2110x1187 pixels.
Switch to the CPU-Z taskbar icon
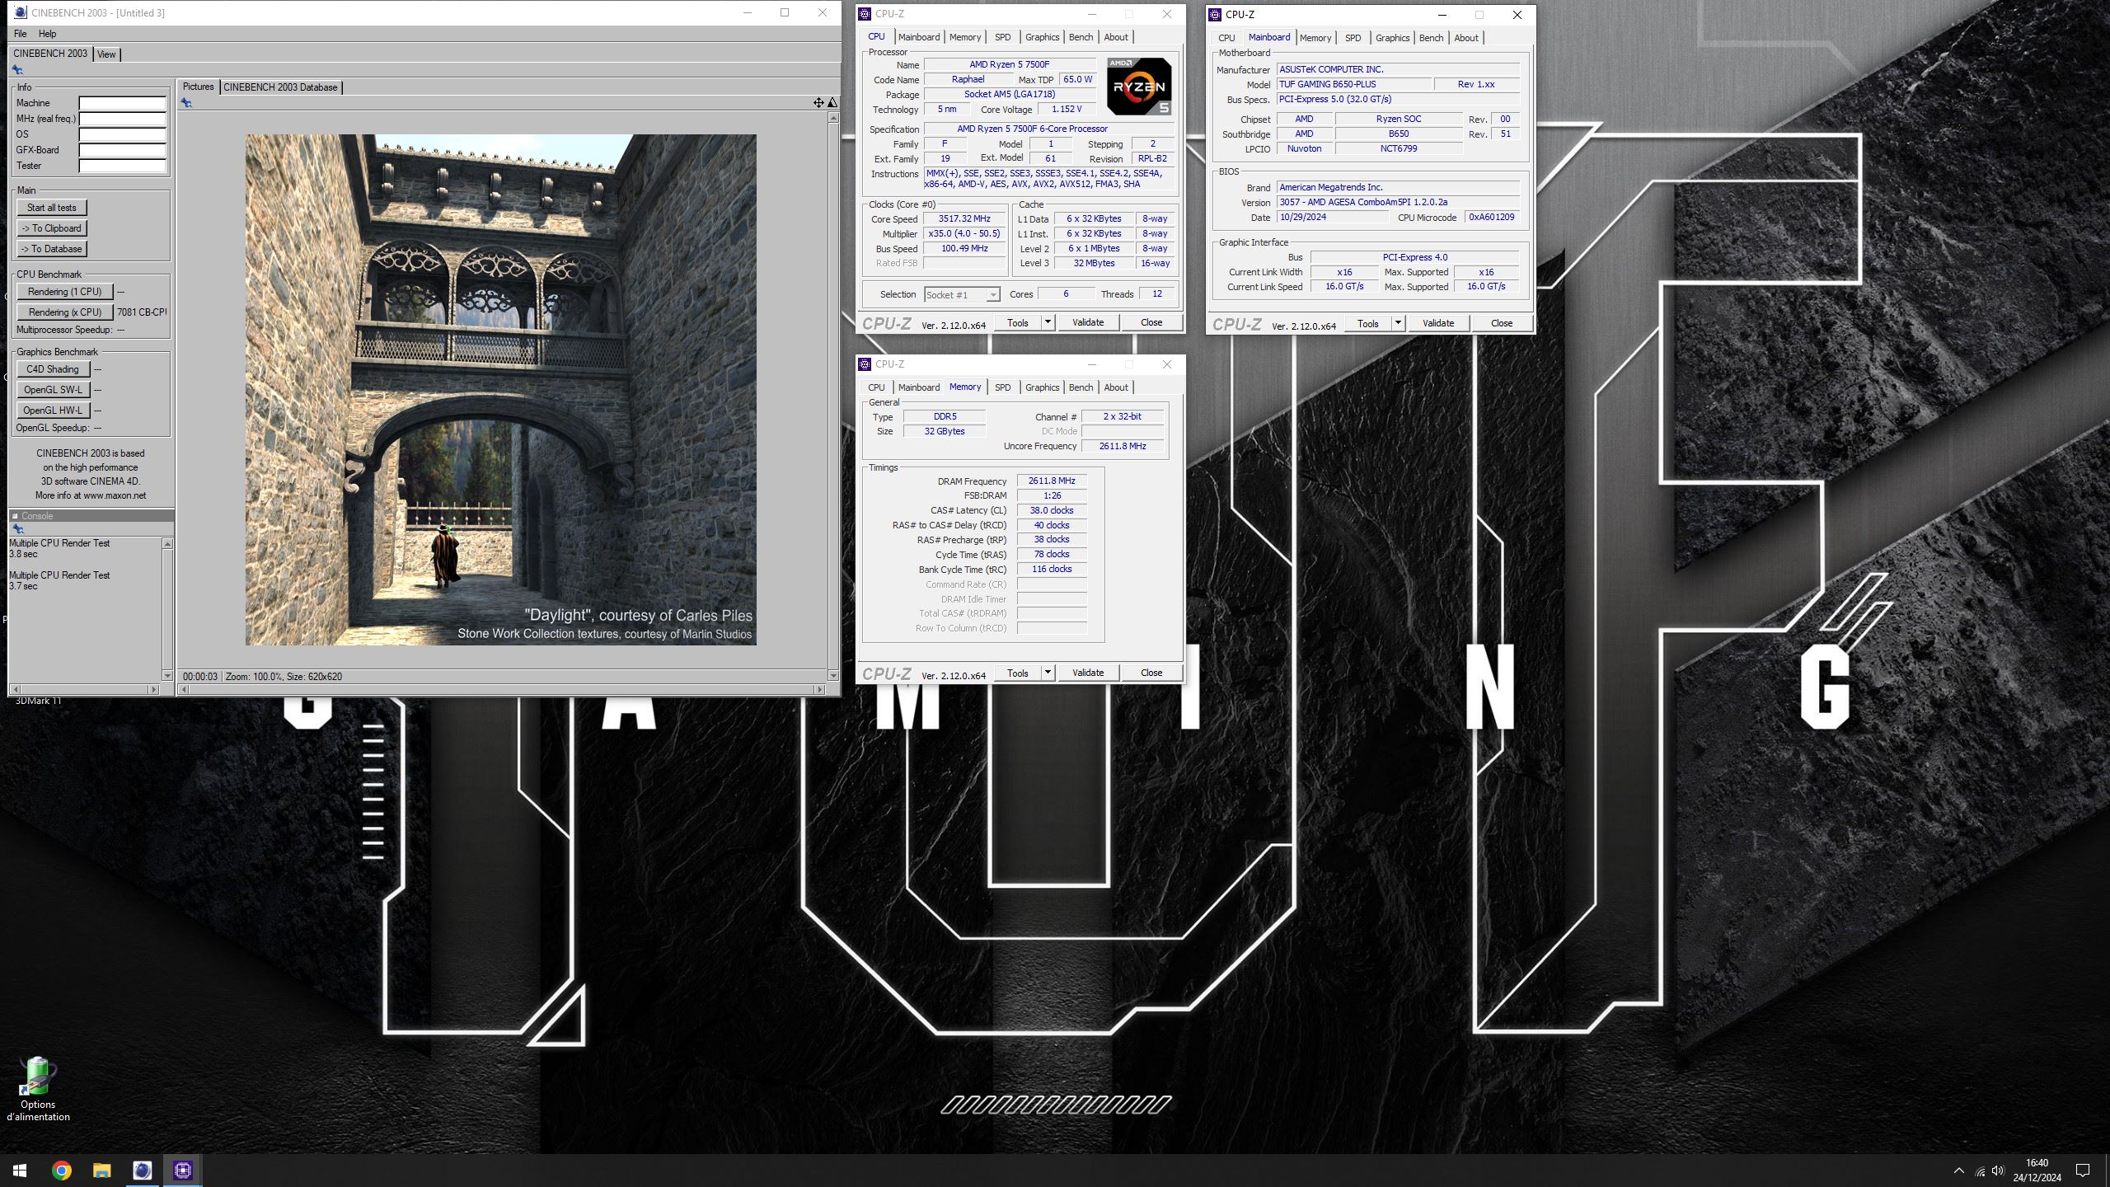(182, 1171)
